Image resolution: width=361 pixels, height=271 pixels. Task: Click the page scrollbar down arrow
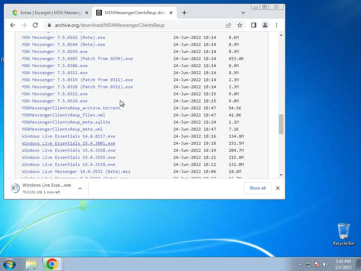[281, 175]
